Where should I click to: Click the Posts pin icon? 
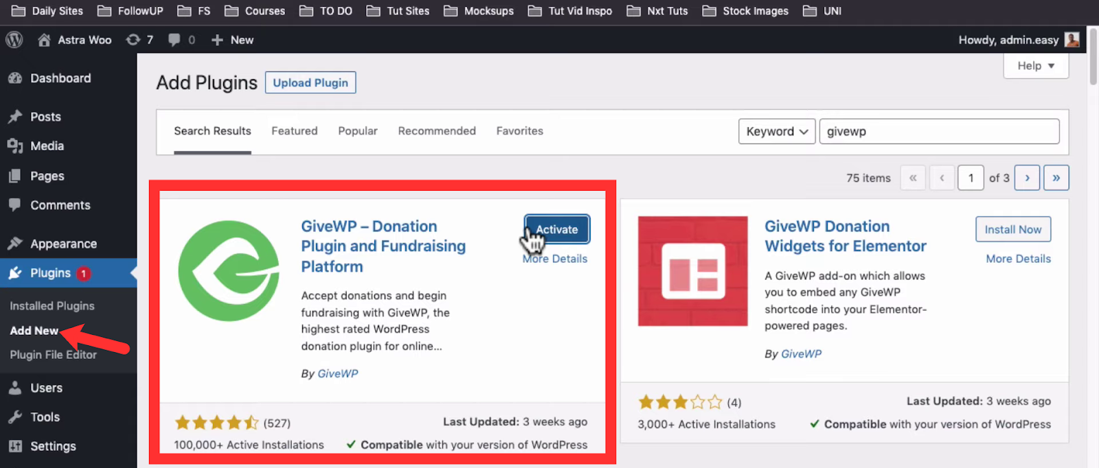point(15,117)
